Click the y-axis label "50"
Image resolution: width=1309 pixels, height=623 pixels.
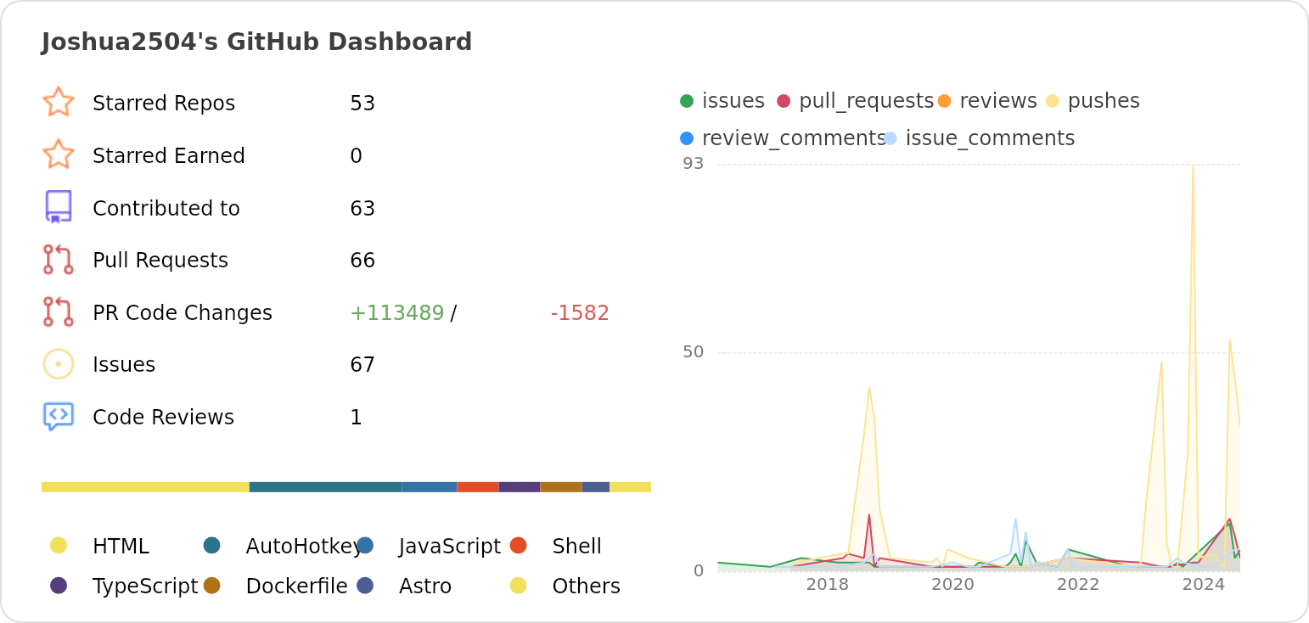694,352
